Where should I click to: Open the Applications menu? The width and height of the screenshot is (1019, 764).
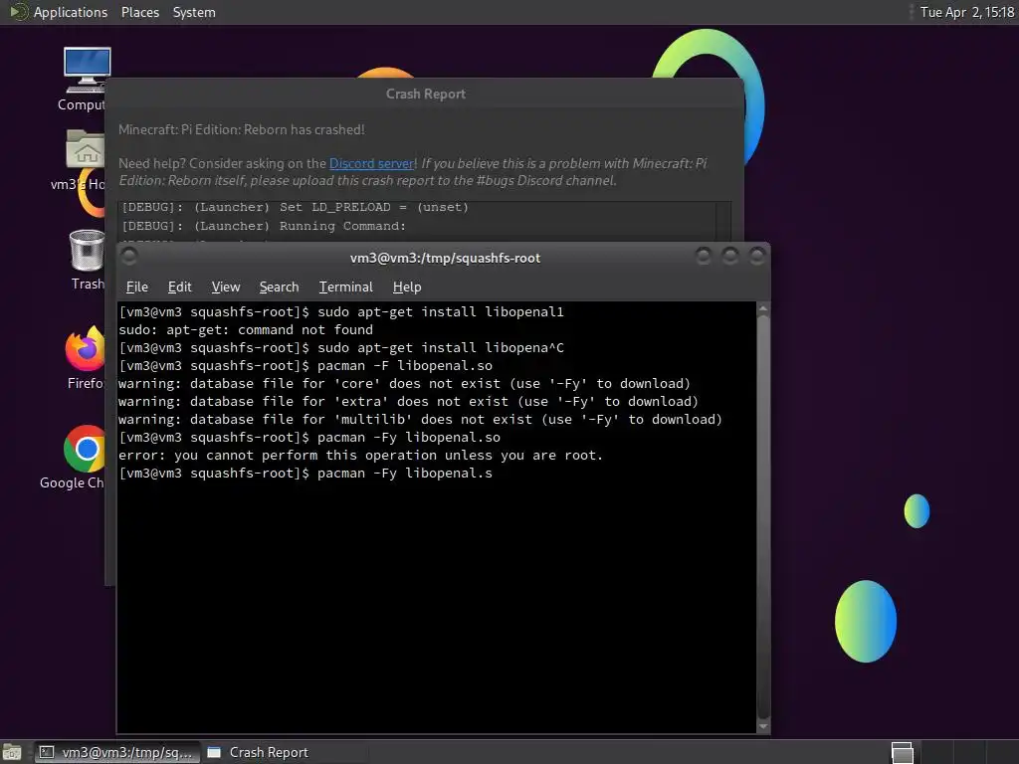[x=71, y=12]
